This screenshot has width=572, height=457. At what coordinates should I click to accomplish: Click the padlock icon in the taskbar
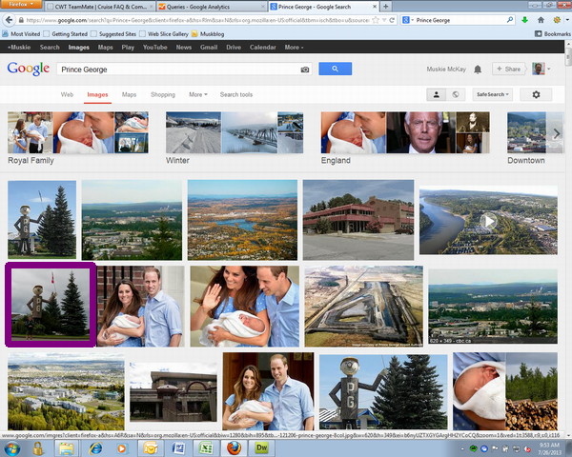38,448
